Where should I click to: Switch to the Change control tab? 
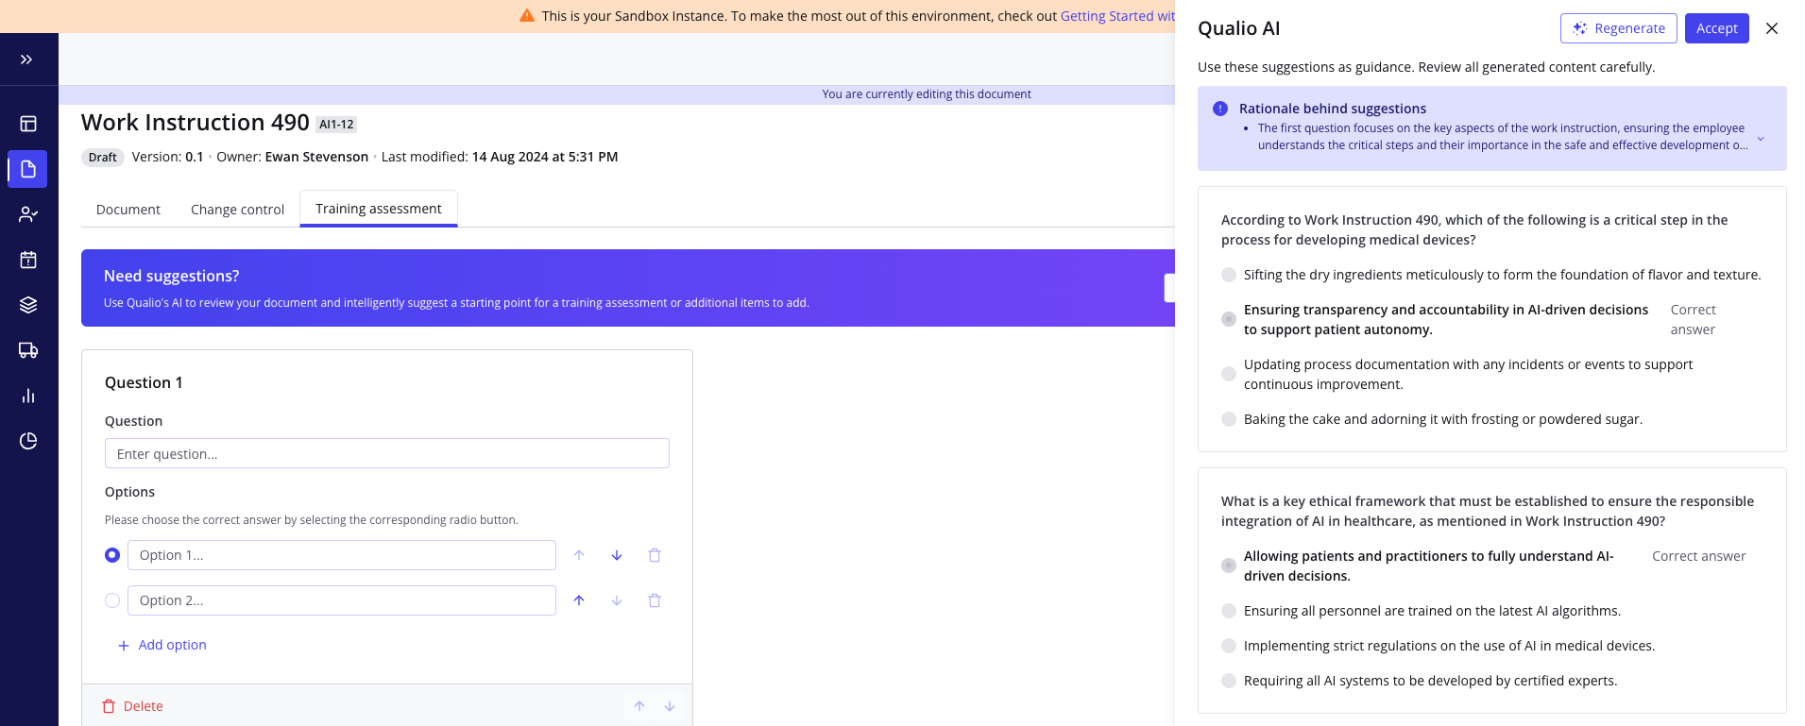(x=237, y=210)
